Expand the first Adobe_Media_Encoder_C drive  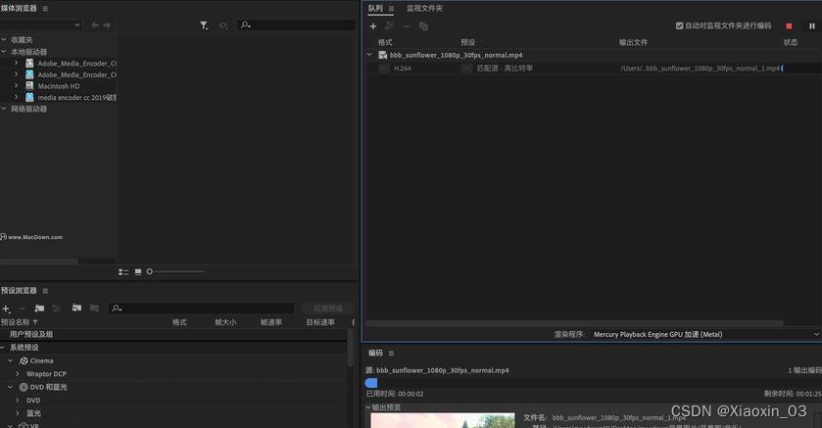point(17,63)
